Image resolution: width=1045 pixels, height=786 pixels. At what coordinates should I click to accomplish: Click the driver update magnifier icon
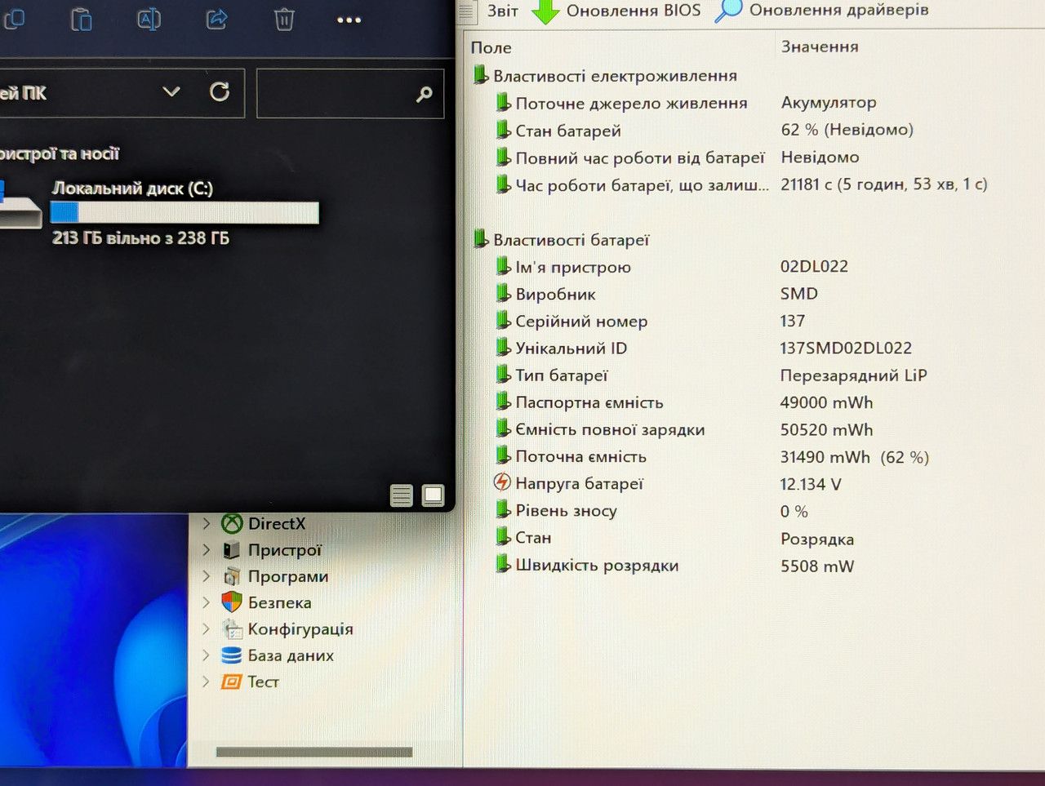pos(728,10)
